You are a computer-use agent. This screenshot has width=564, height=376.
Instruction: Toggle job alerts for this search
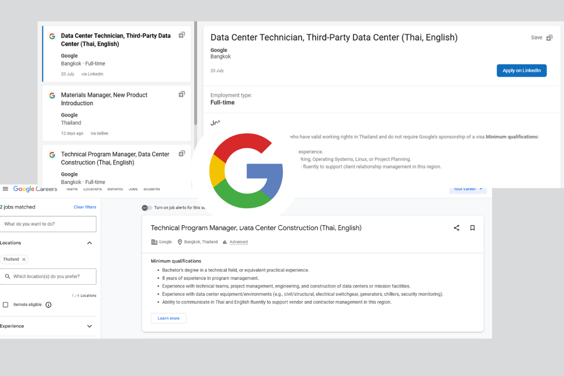pyautogui.click(x=147, y=208)
